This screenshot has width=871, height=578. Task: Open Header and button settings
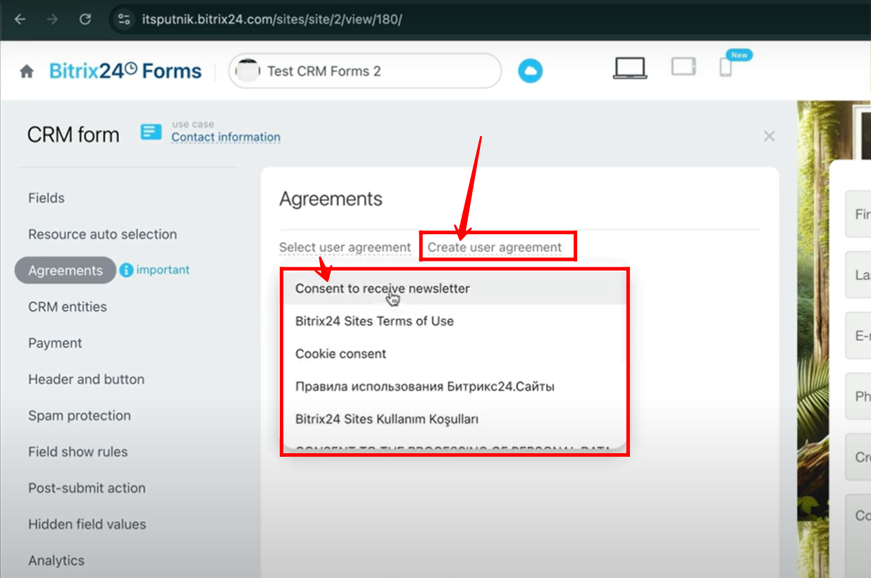(87, 379)
